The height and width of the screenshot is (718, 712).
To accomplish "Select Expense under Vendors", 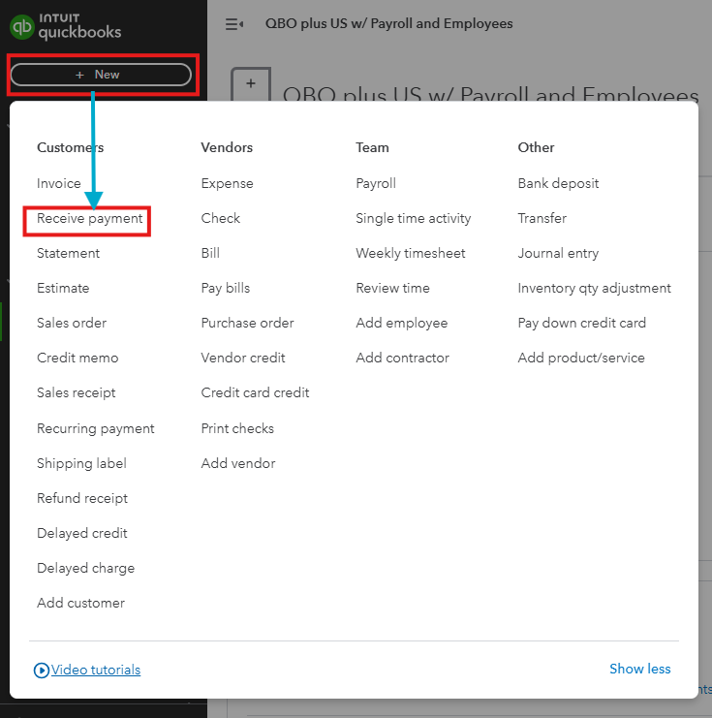I will [227, 184].
